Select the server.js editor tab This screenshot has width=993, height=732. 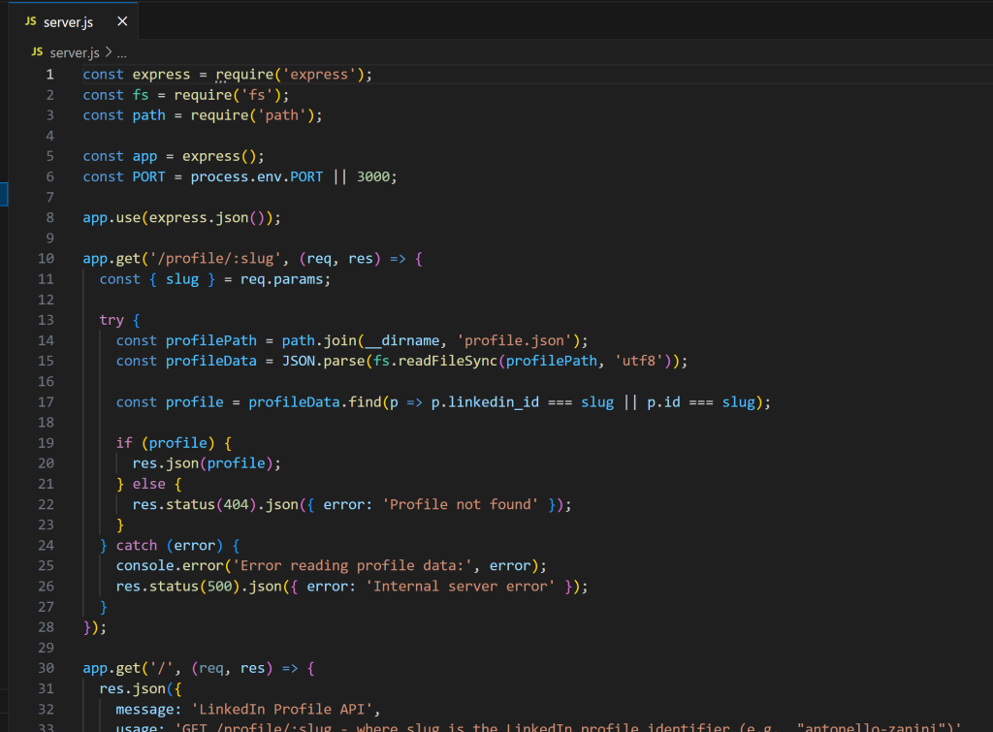68,20
